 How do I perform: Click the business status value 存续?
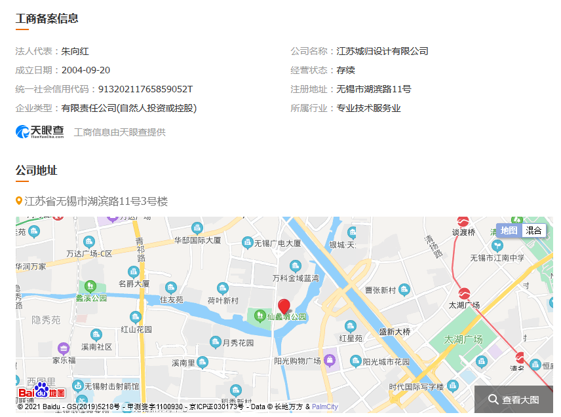point(345,71)
